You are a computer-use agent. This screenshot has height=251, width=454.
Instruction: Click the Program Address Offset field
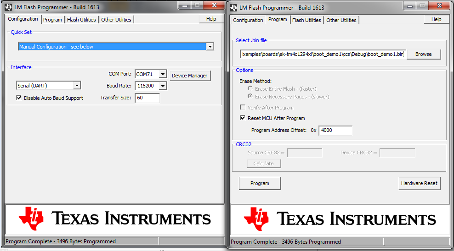[x=335, y=131]
